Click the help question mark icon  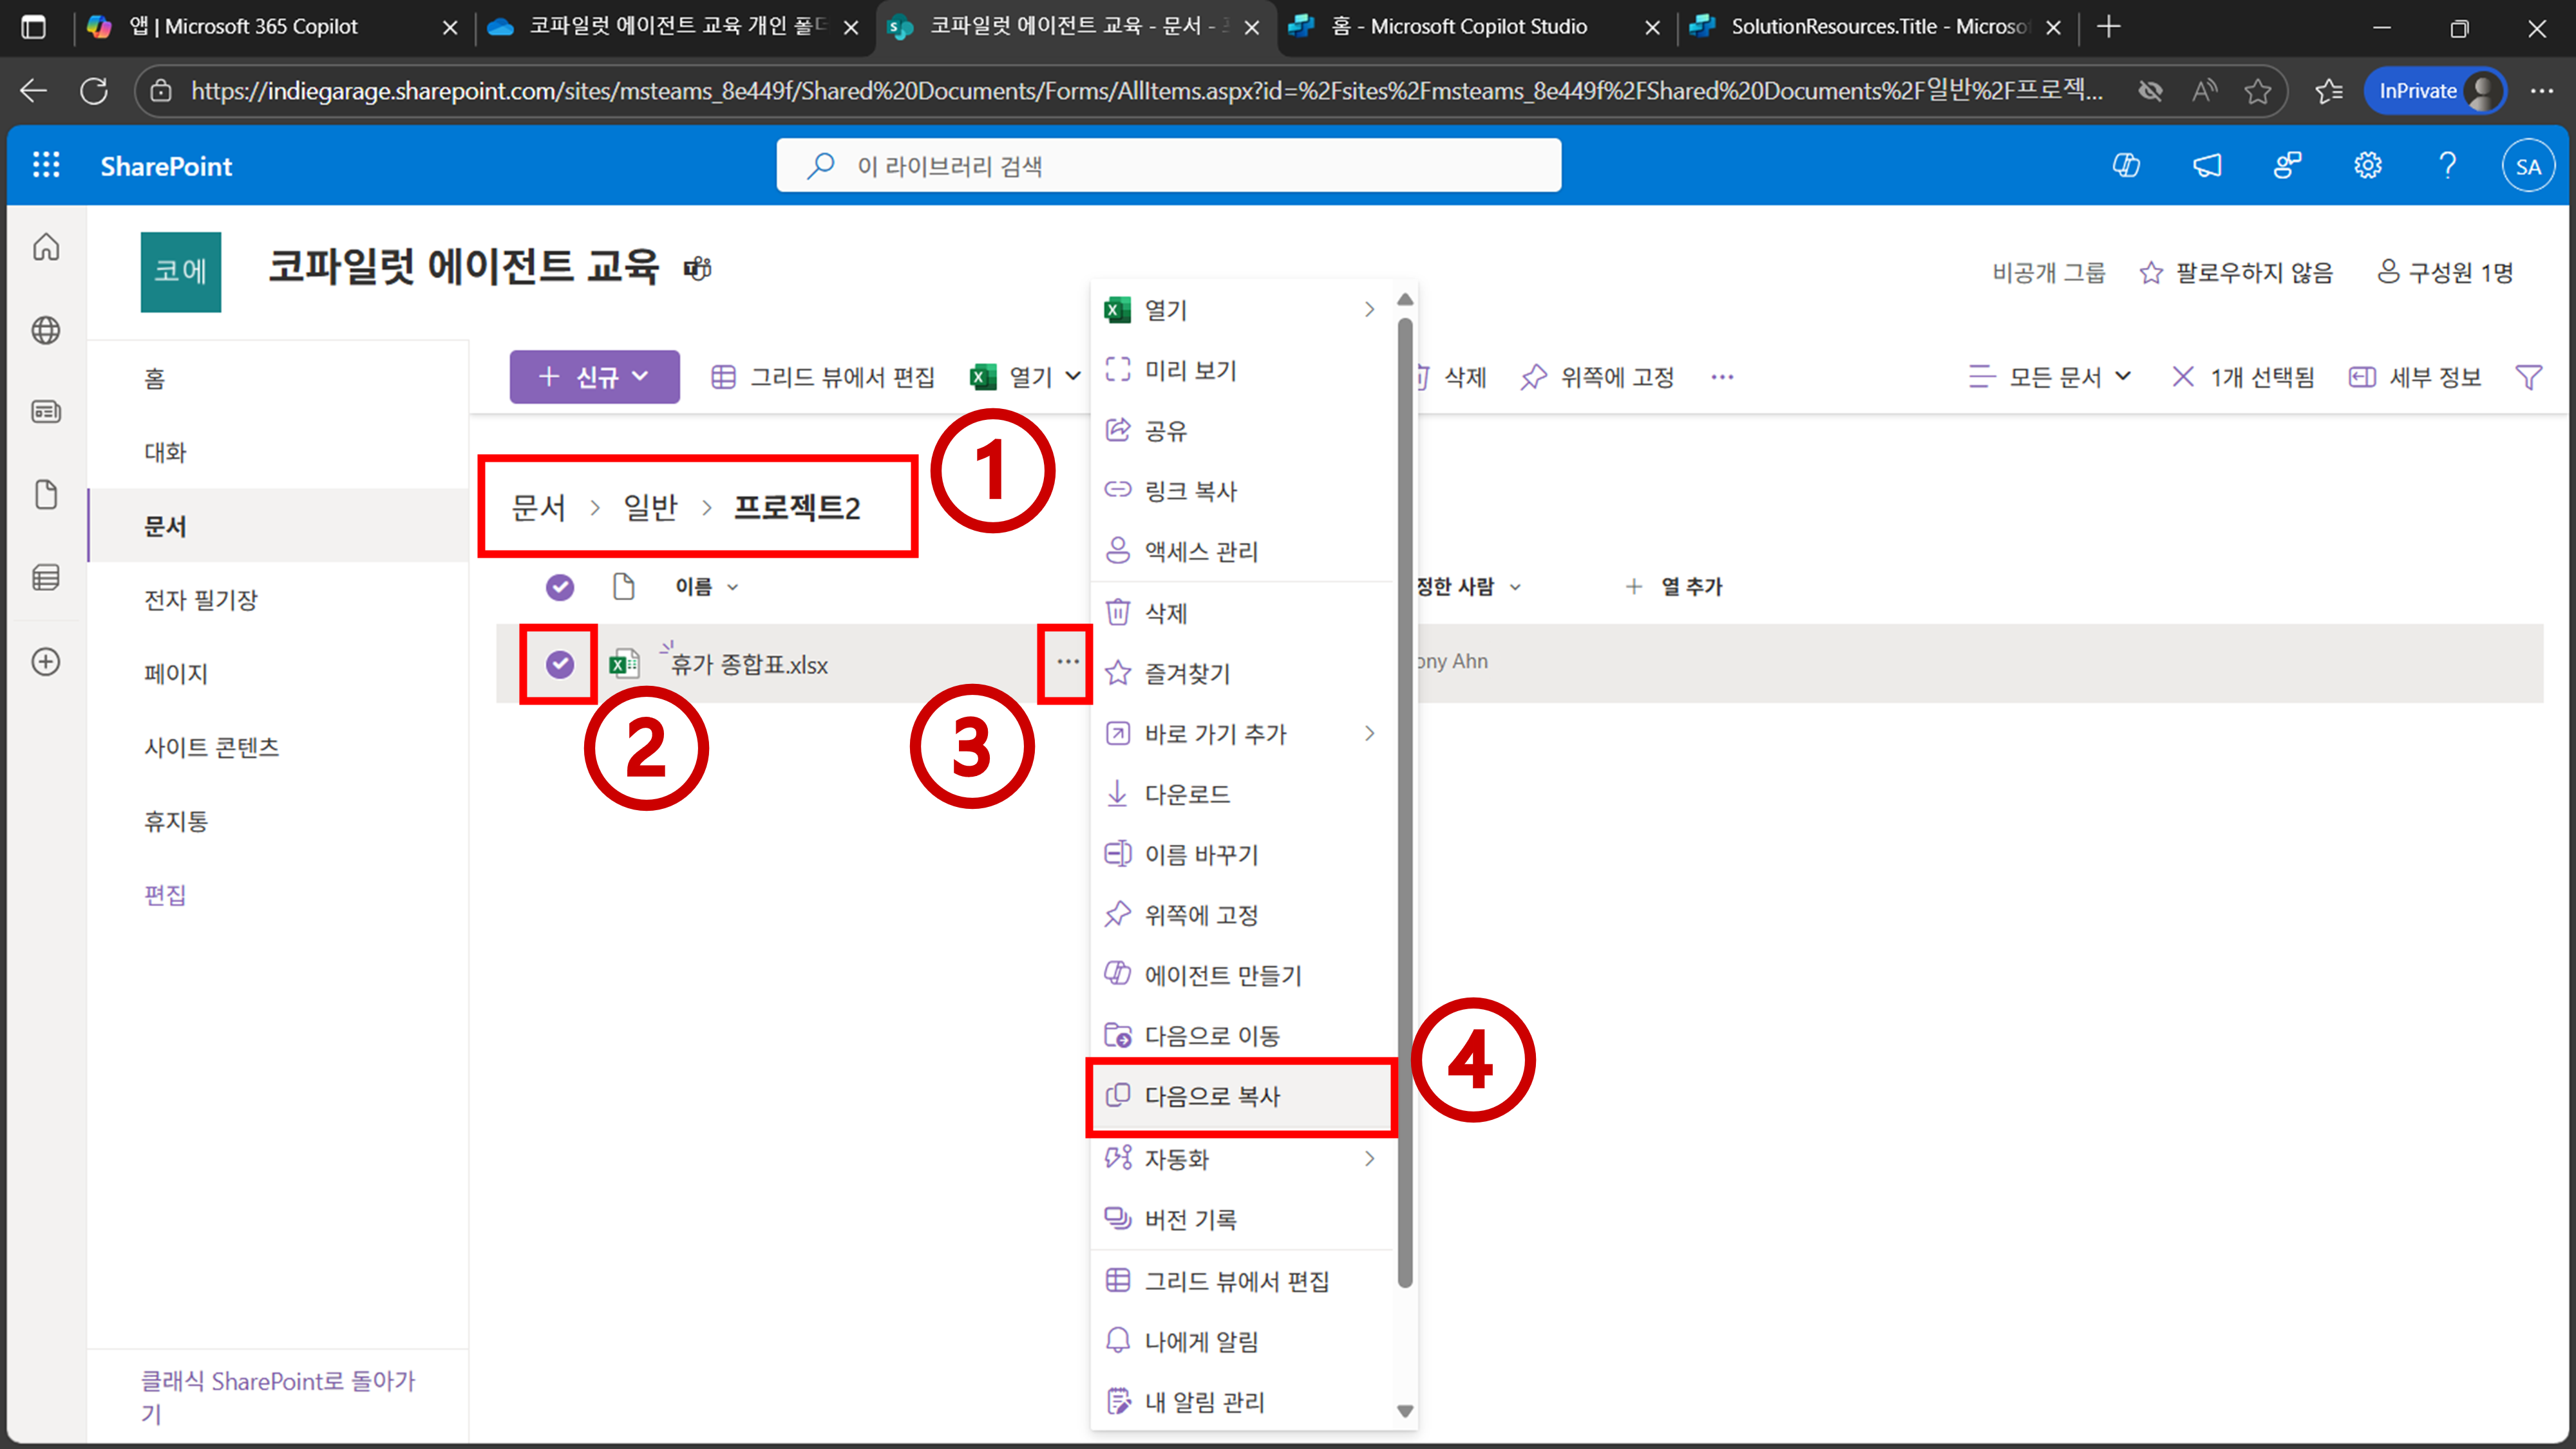(2447, 165)
